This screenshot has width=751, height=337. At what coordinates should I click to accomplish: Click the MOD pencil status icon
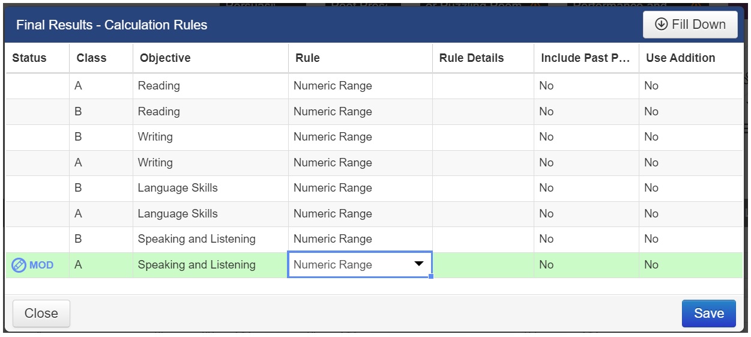(19, 265)
